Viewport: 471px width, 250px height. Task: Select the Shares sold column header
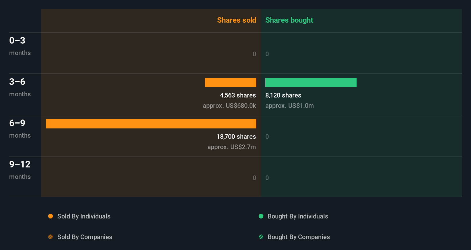tap(237, 20)
